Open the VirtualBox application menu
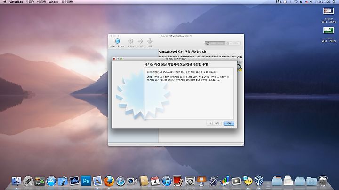The width and height of the screenshot is (339, 190). click(16, 2)
